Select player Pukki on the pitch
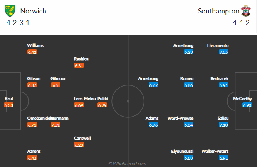This screenshot has height=167, width=257. (102, 99)
